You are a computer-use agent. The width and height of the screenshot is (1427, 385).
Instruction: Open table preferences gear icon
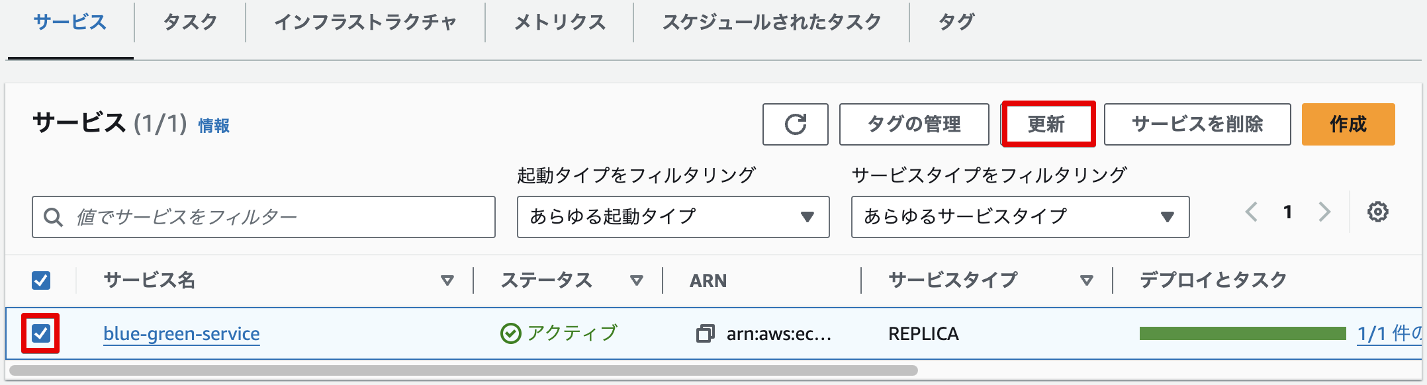(1377, 212)
